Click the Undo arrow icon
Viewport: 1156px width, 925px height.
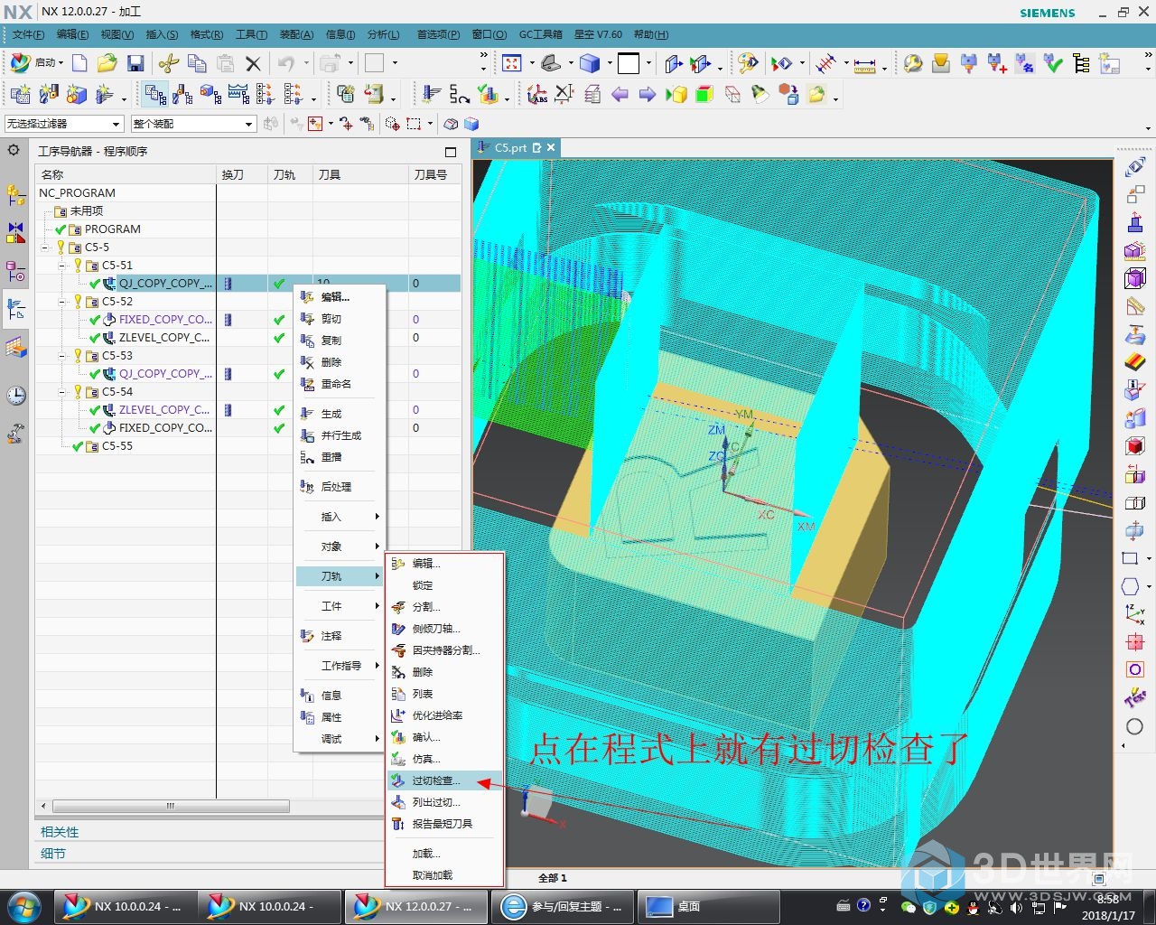(x=286, y=63)
